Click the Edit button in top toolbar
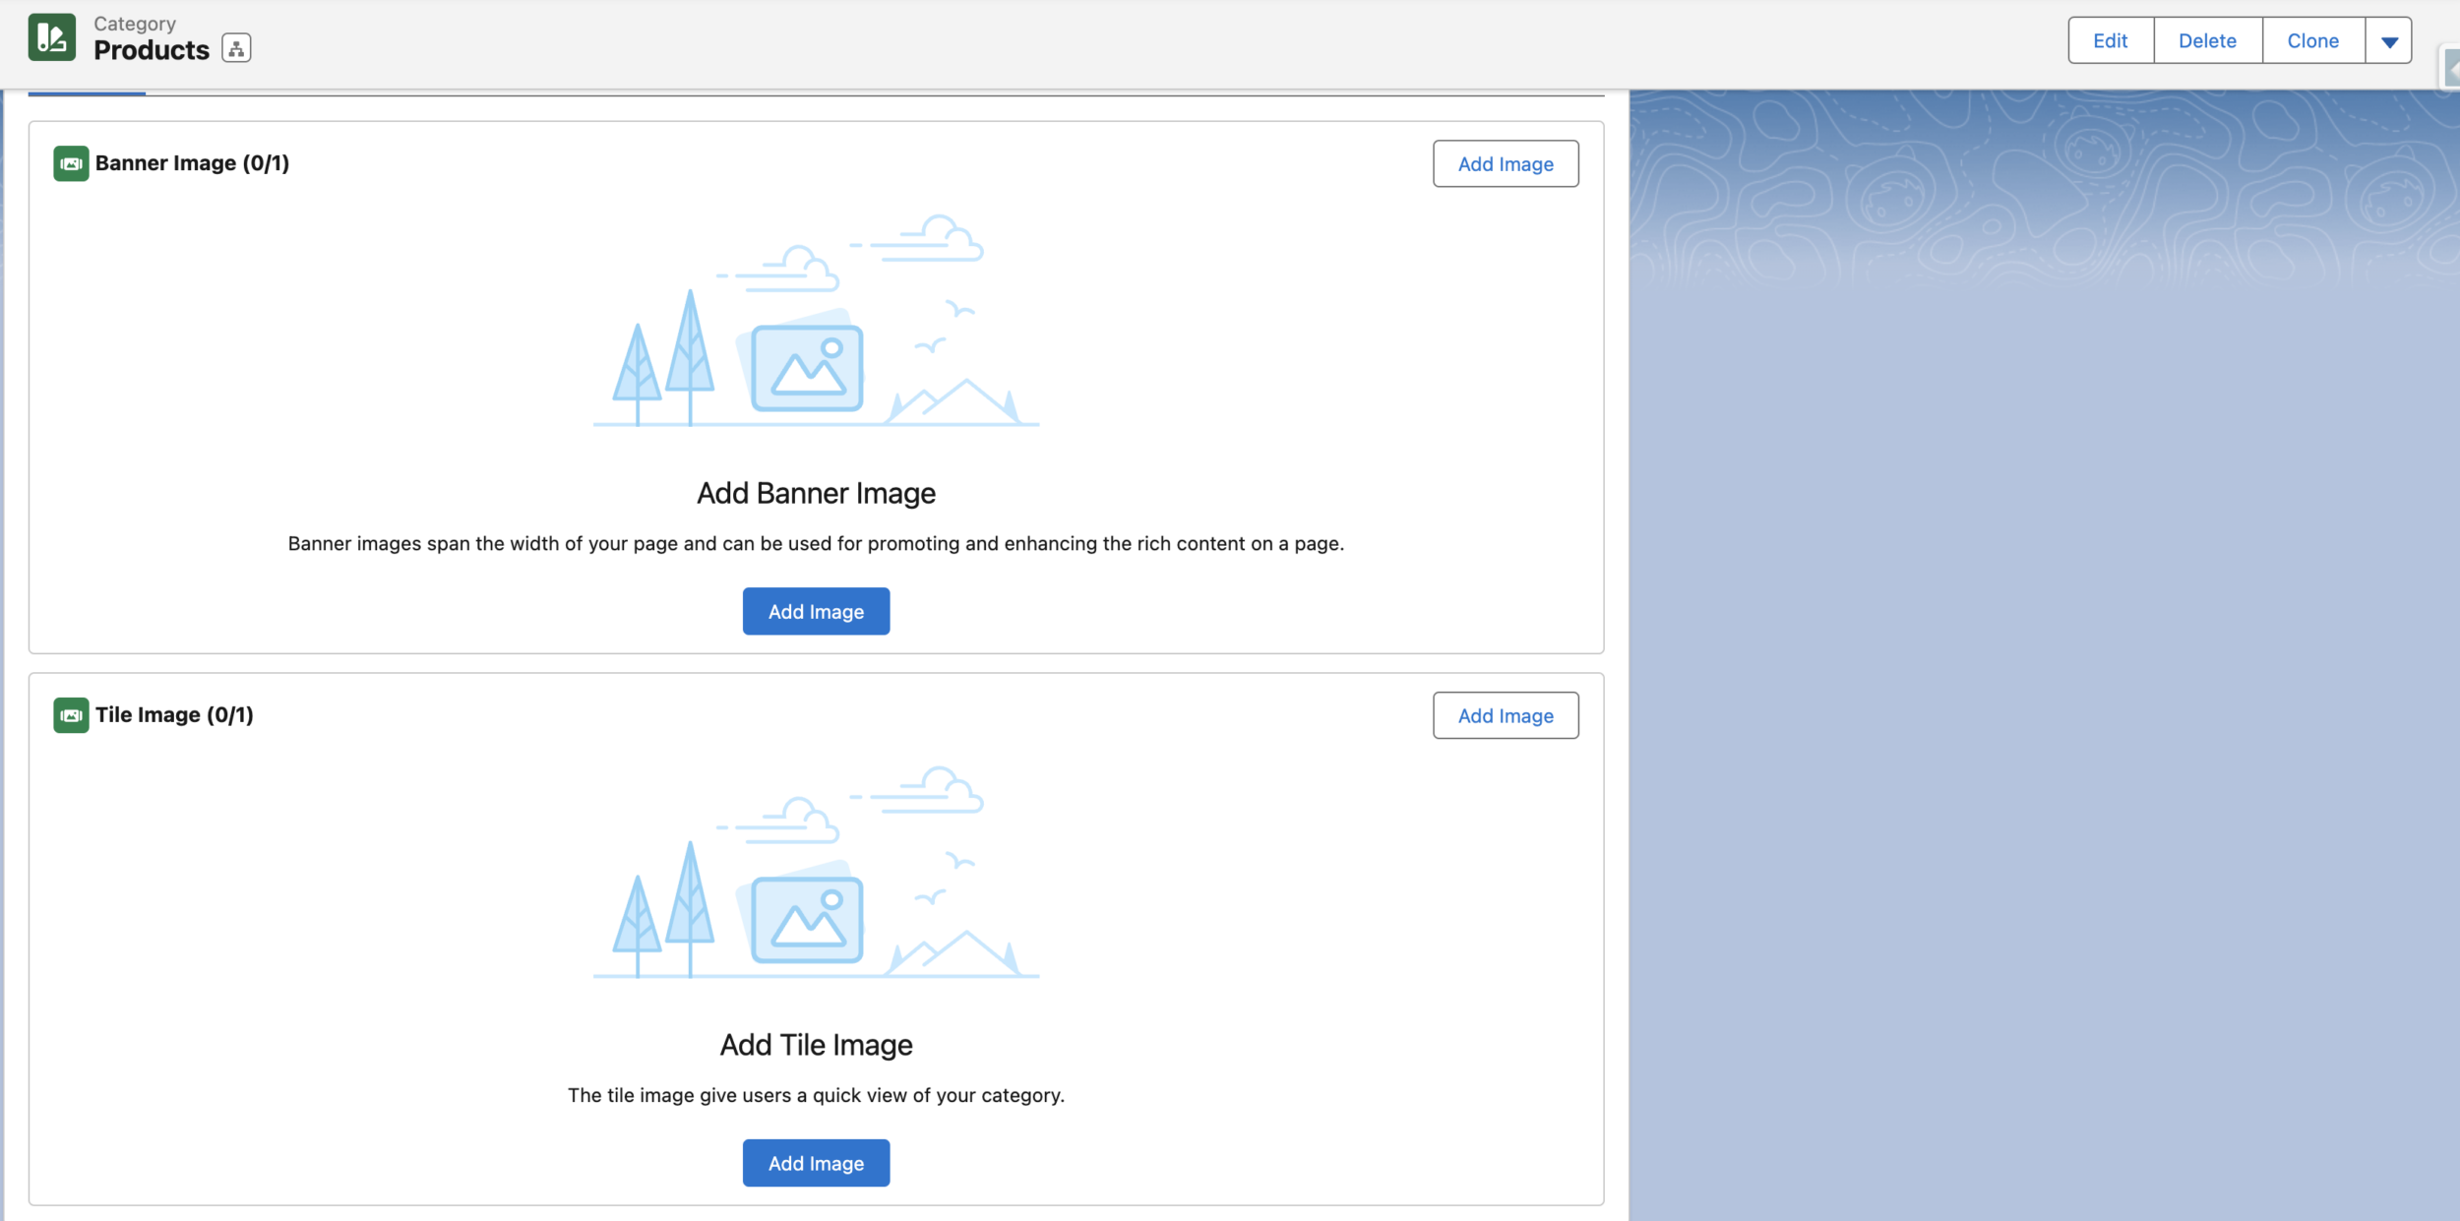This screenshot has height=1221, width=2460. [2110, 39]
